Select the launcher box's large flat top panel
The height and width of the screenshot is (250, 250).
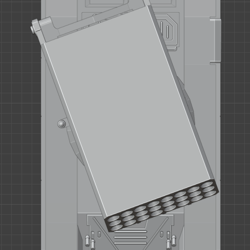point(127,111)
